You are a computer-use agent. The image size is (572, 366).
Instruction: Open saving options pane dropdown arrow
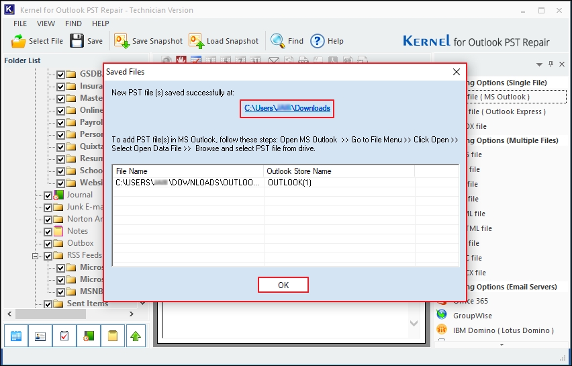539,64
